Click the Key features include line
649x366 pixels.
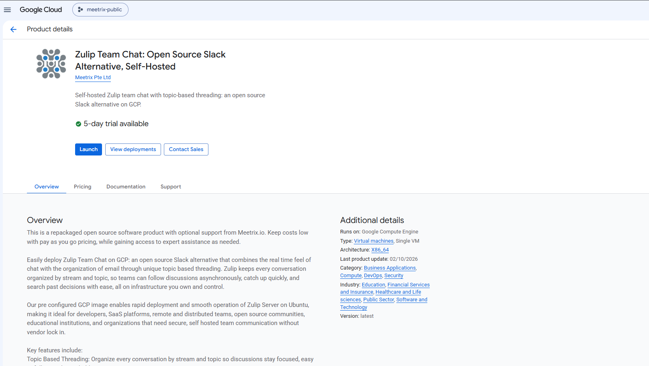(55, 350)
